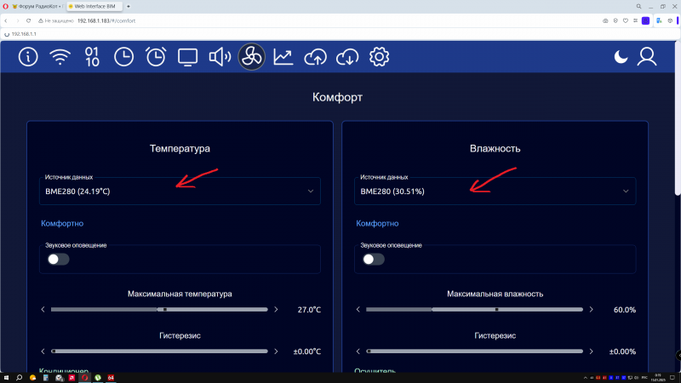Open the binary 01/10 data icon
Image resolution: width=681 pixels, height=383 pixels.
pyautogui.click(x=92, y=57)
